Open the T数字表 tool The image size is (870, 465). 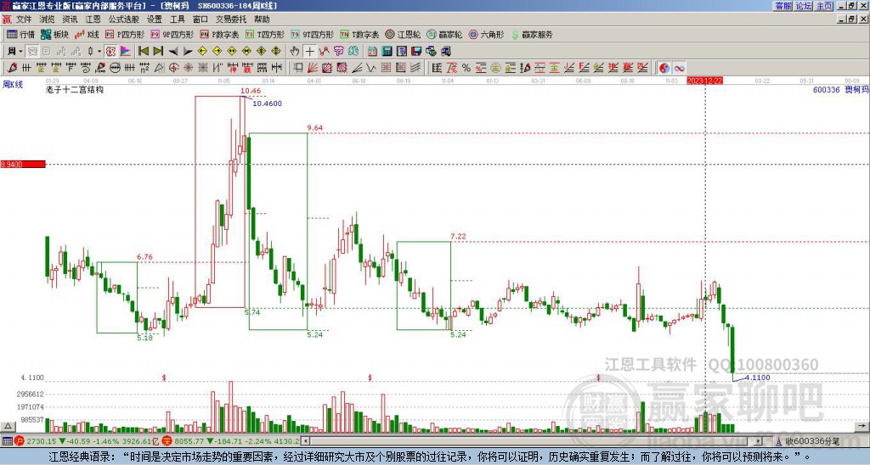tap(359, 34)
